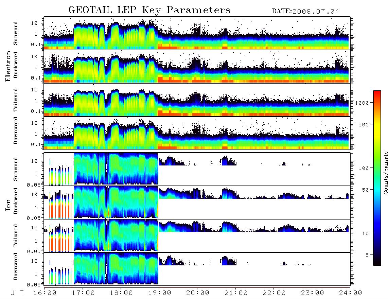Click the vertical 'Ion' group label

(x=8, y=205)
